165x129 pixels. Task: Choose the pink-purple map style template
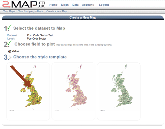[x=74, y=91]
